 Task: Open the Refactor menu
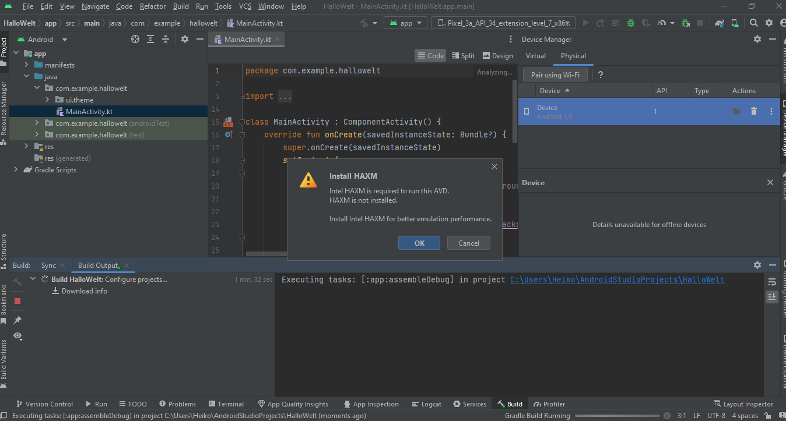153,6
